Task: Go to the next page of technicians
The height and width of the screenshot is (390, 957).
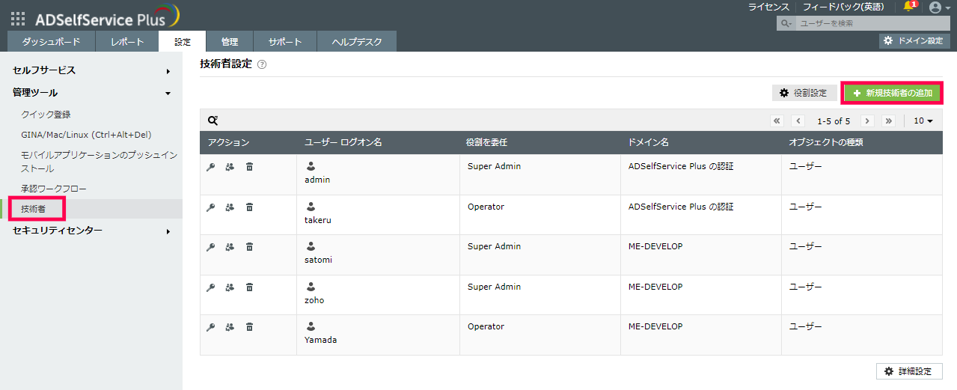Action: coord(867,121)
